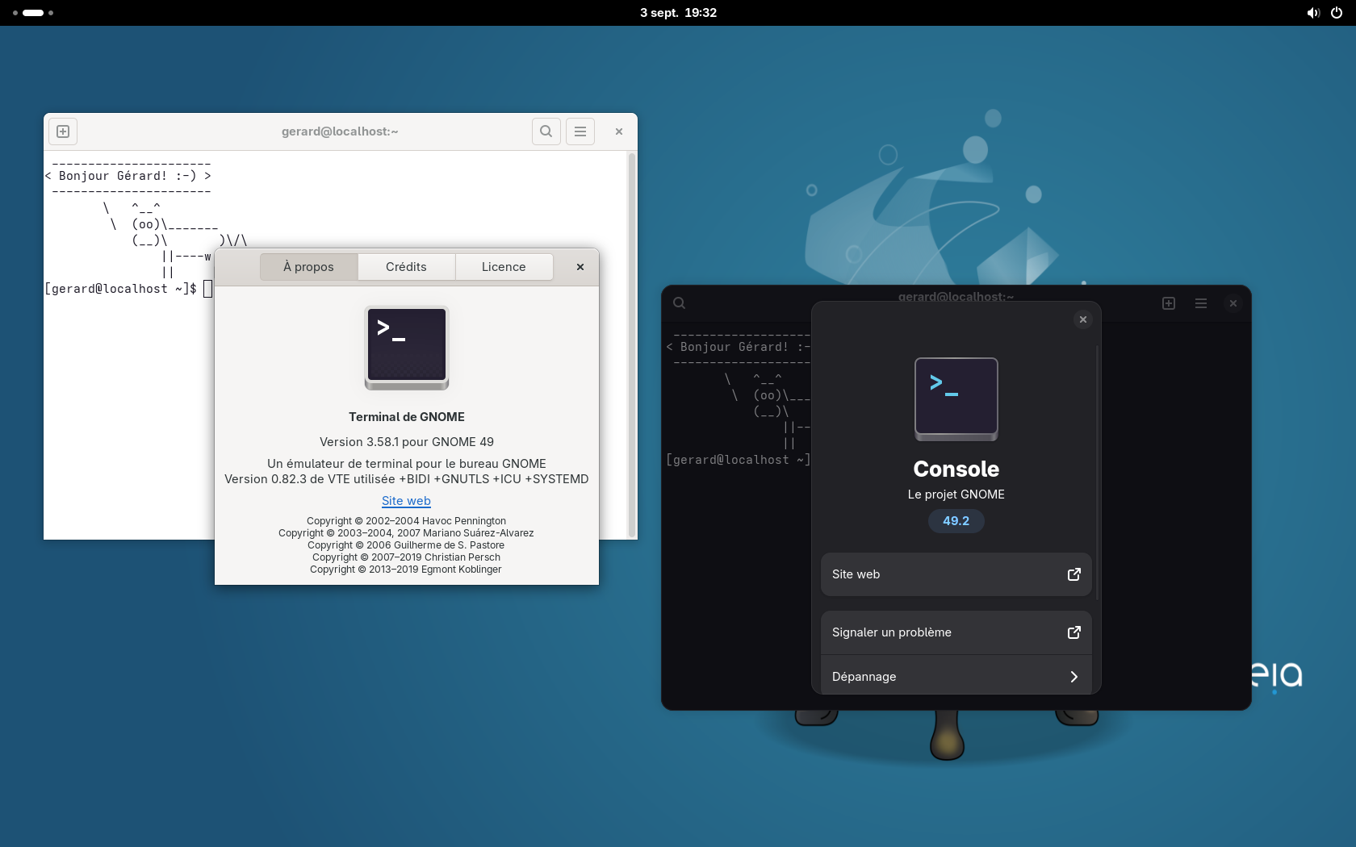Screen dimensions: 1356x847
Task: Open the Activities workspace indicator in top bar
Action: [33, 13]
